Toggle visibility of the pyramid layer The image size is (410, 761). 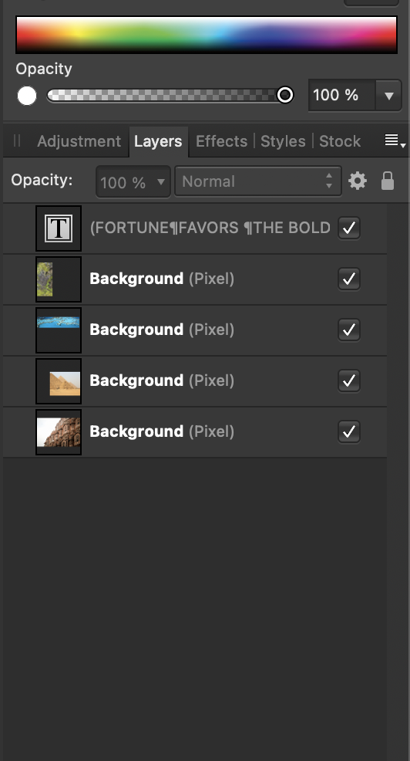point(349,380)
